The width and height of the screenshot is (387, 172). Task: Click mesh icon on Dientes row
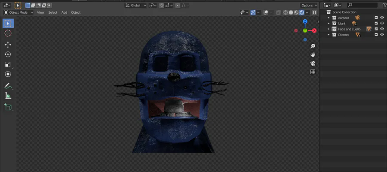click(x=358, y=35)
